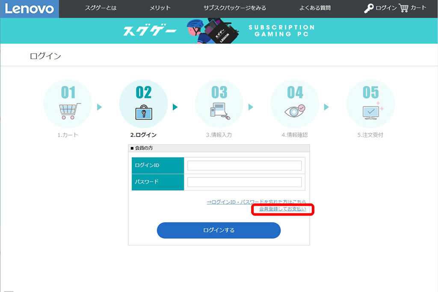Click the step 02 lock icon
Screen dimensions: 438x292
tap(144, 112)
